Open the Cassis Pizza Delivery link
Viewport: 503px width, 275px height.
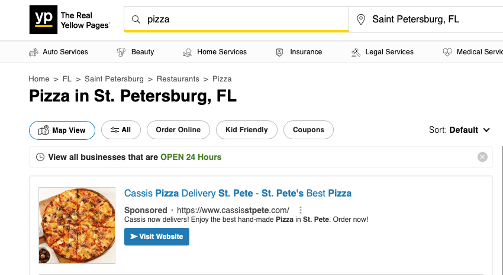click(x=238, y=193)
